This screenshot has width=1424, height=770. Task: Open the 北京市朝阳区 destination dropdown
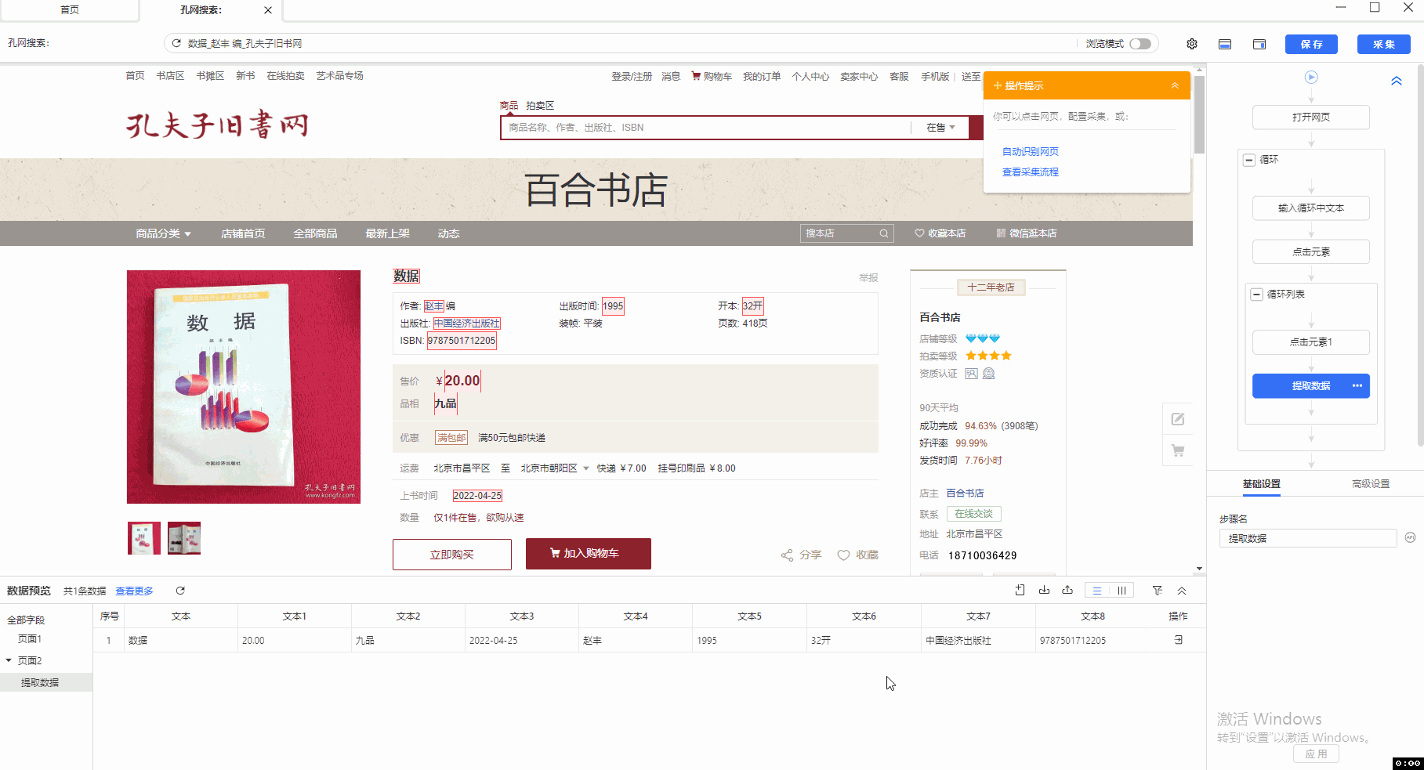click(x=554, y=468)
